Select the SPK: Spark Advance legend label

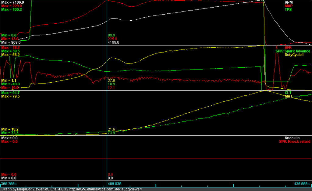click(293, 51)
